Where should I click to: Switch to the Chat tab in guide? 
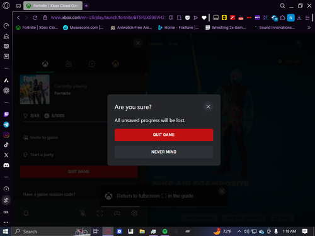[92, 64]
